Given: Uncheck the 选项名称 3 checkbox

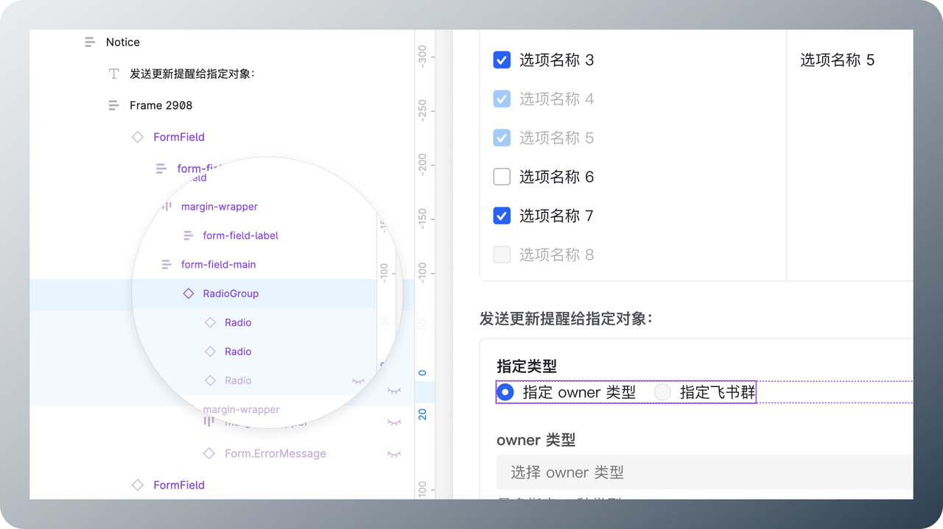Looking at the screenshot, I should (502, 60).
